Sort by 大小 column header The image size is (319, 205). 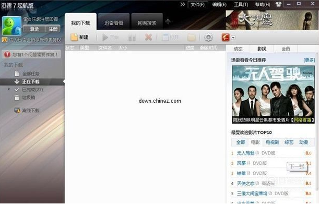coord(123,48)
